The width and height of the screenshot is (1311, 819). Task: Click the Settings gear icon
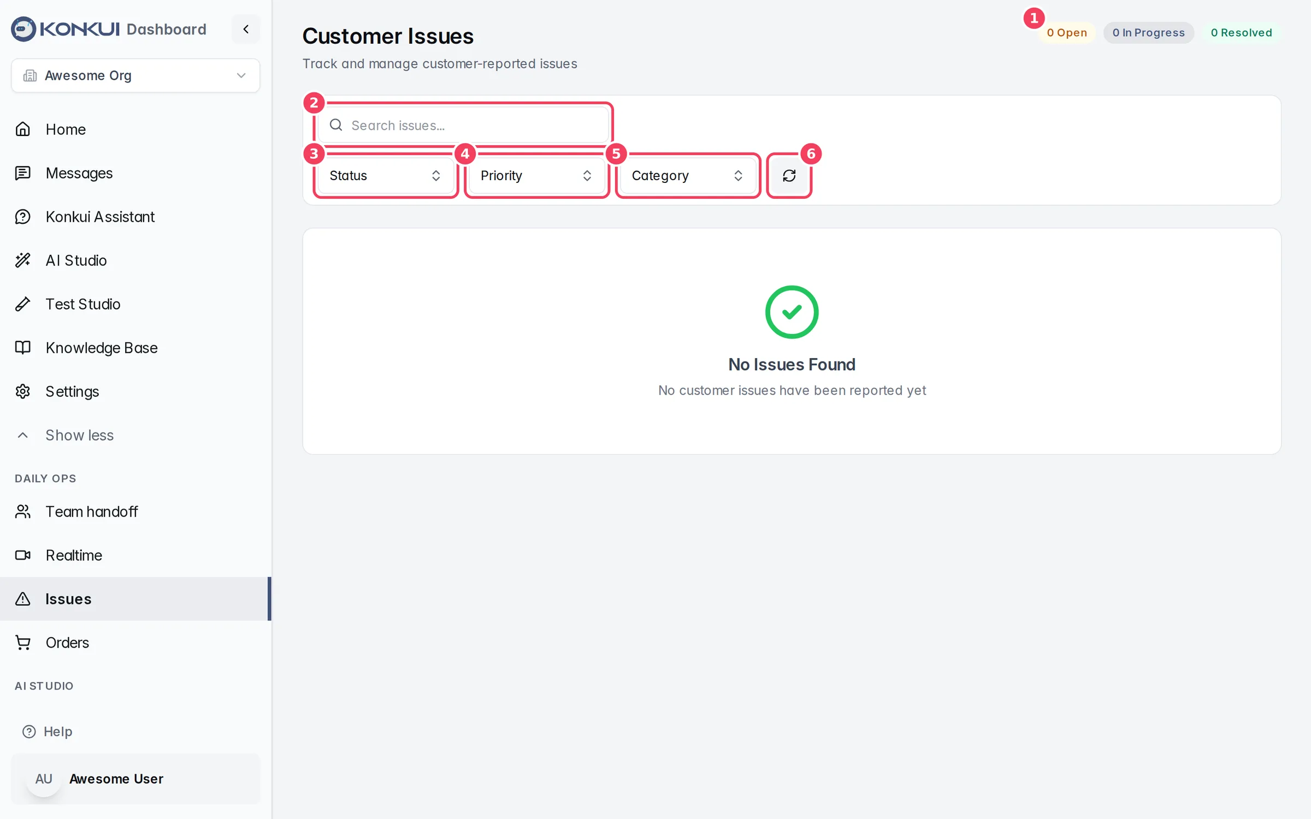click(x=23, y=391)
